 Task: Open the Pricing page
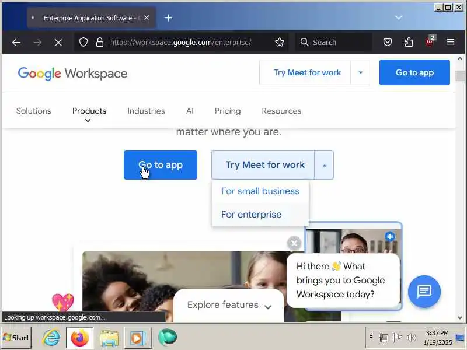tap(228, 111)
